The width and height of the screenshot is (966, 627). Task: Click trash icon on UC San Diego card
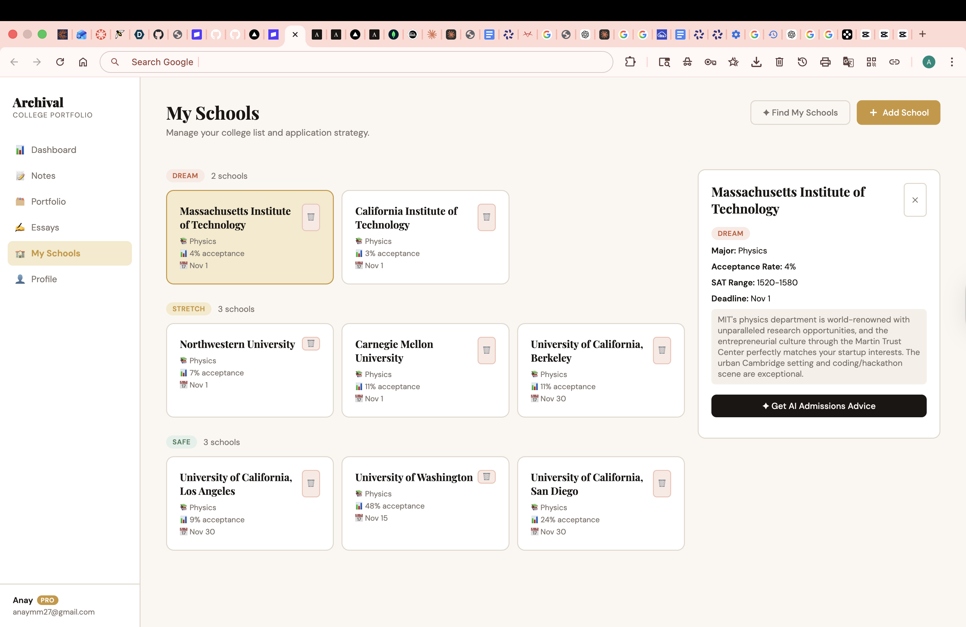[x=662, y=483]
